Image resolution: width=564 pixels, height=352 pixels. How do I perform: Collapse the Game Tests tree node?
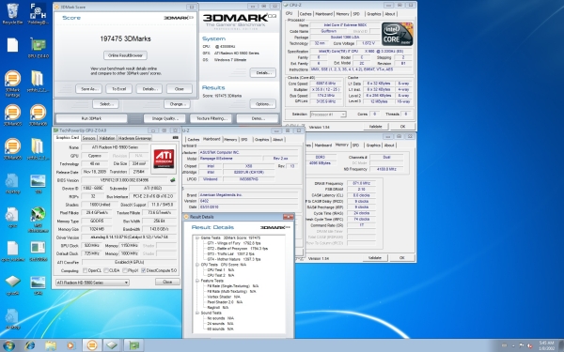pos(196,237)
